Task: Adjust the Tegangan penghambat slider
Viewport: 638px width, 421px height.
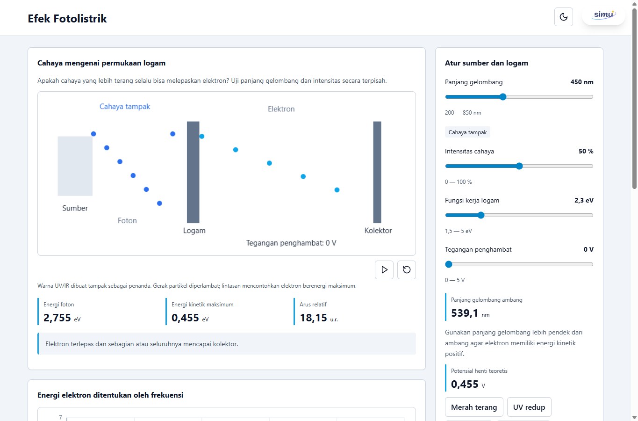Action: click(x=519, y=264)
